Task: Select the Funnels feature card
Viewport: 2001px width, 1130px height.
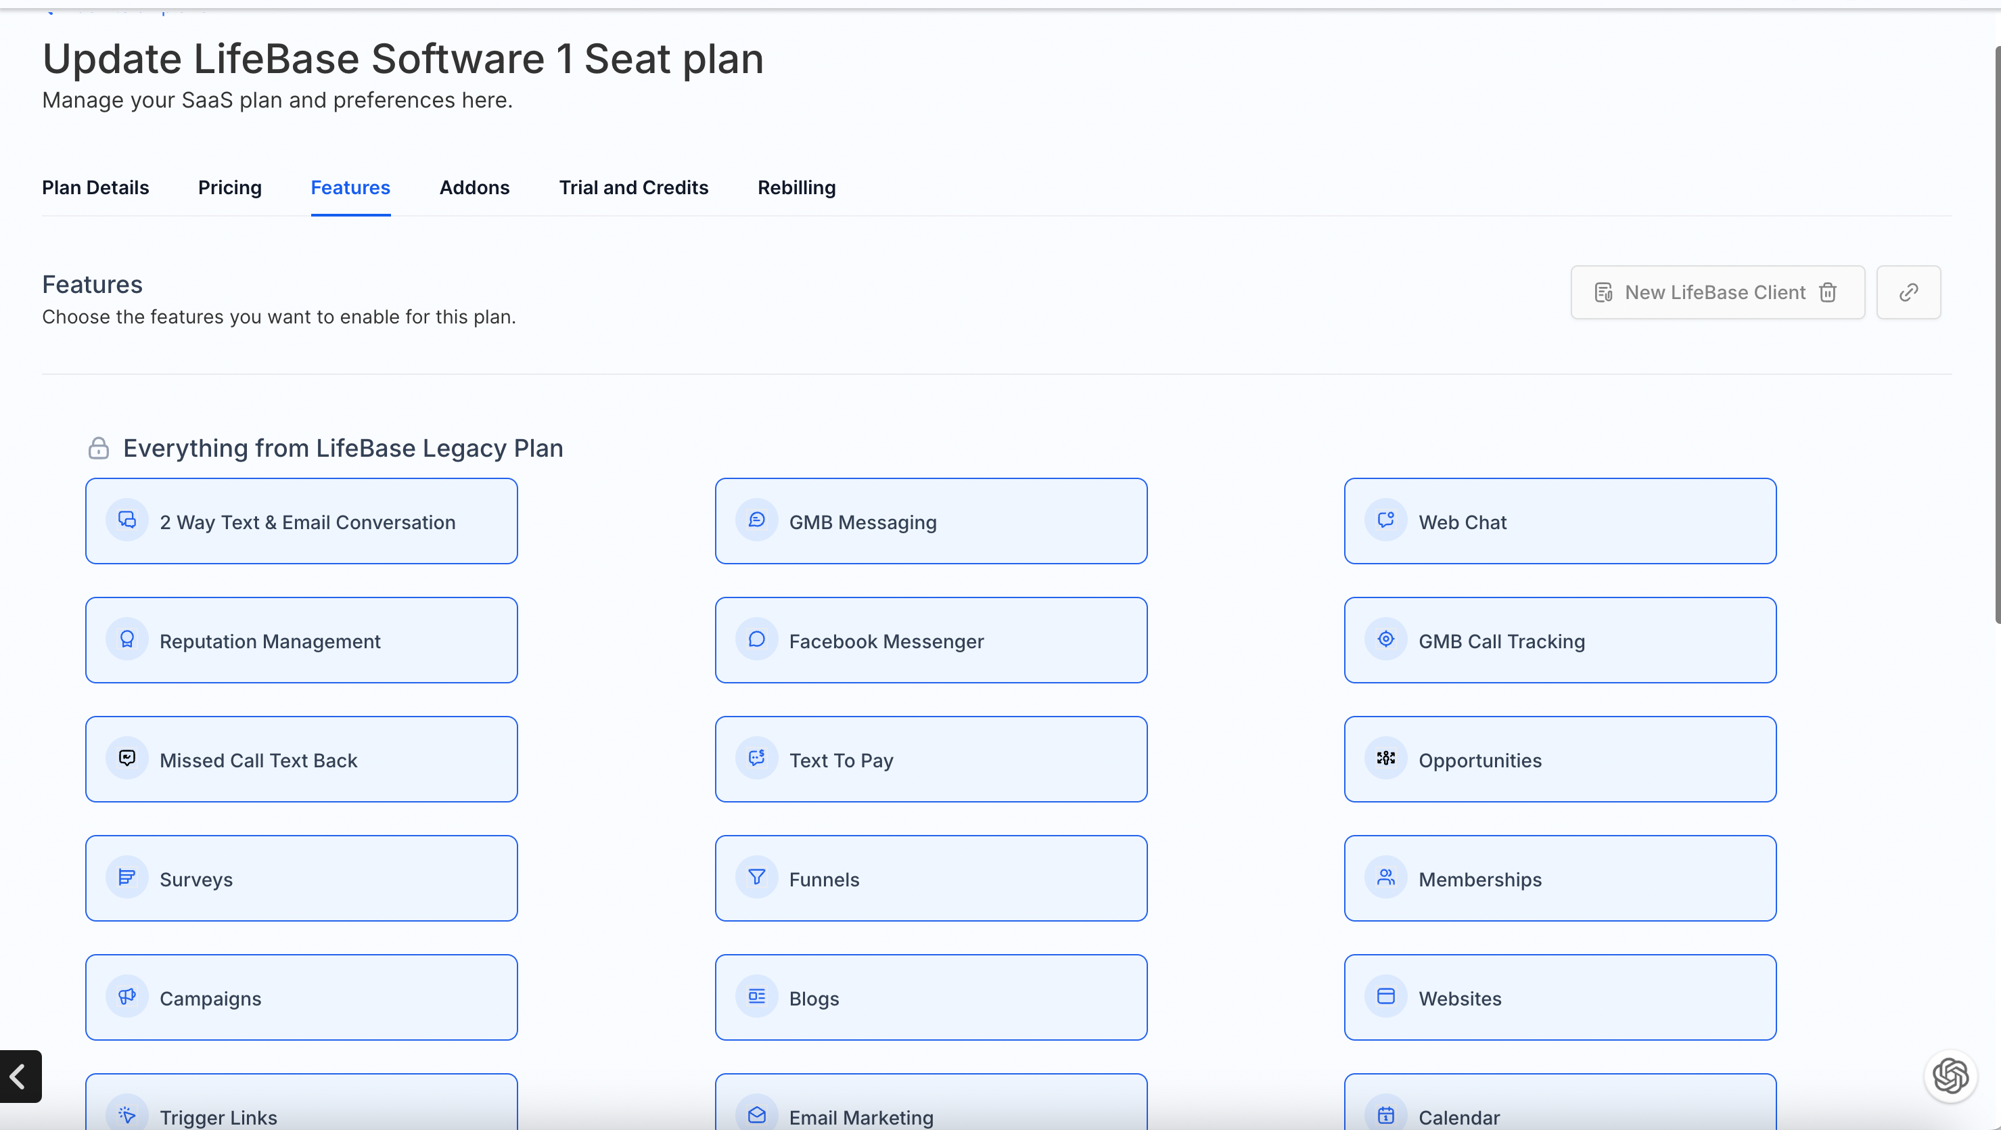Action: (x=931, y=878)
